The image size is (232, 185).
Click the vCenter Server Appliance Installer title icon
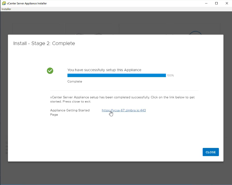[4, 3]
